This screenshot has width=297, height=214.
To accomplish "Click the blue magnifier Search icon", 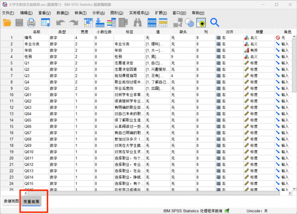I will tap(214, 22).
